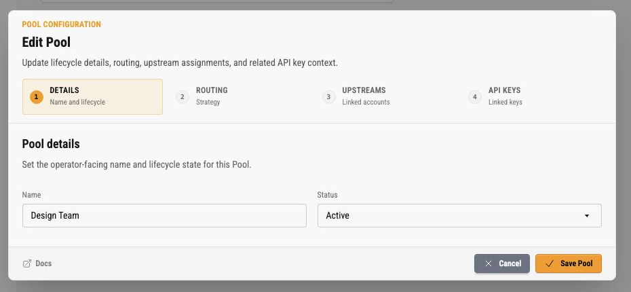Go to the Upstreams step
This screenshot has height=292, width=631.
click(x=385, y=96)
